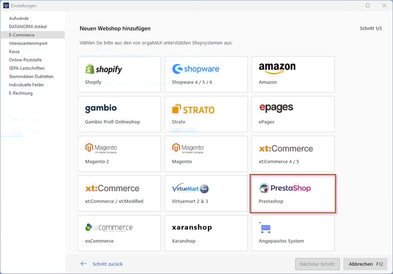Open Stammdaten Dubletten settings

tap(31, 76)
